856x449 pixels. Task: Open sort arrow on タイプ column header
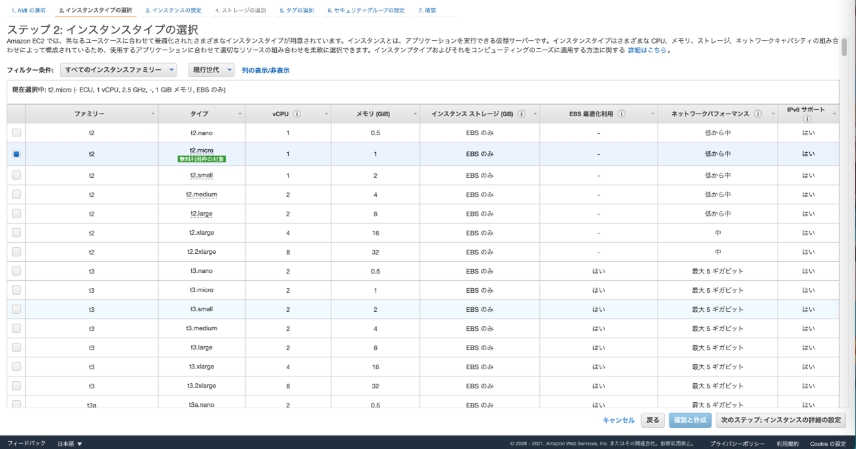coord(240,114)
